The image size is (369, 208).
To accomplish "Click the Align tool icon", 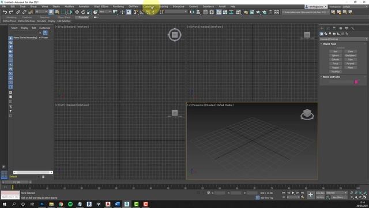I will 198,12.
